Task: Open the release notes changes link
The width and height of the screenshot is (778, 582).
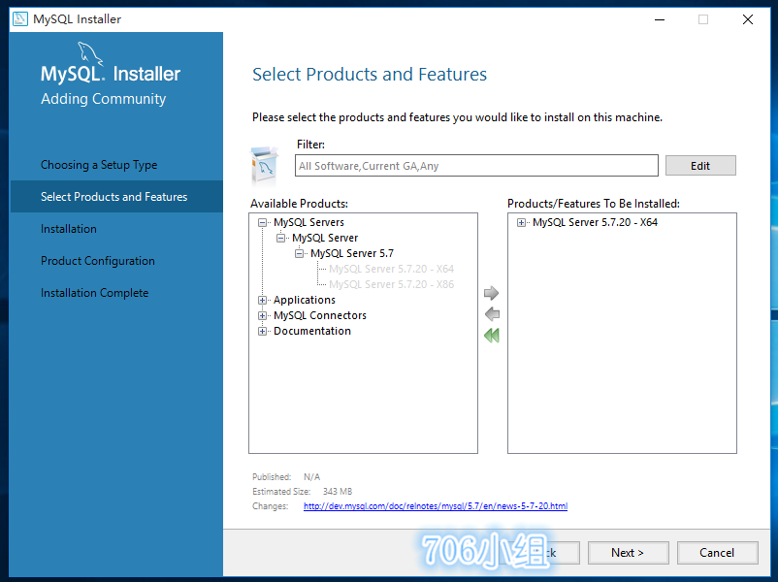Action: (436, 506)
